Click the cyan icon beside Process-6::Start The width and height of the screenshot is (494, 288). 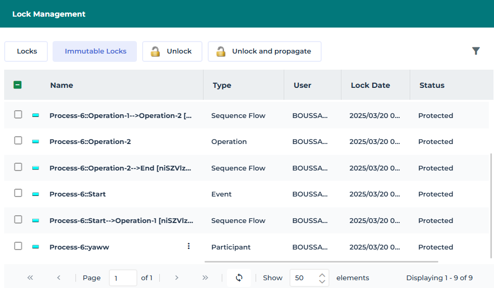tap(35, 194)
